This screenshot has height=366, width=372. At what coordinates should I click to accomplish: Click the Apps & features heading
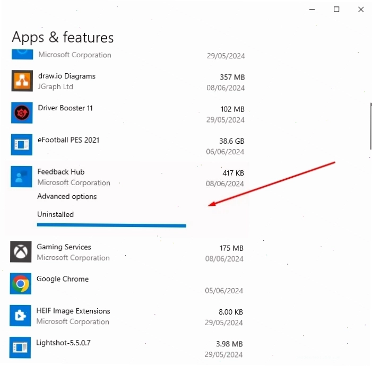coord(63,37)
